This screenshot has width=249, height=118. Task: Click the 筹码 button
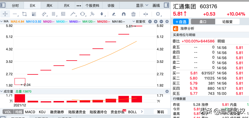(x=160, y=112)
